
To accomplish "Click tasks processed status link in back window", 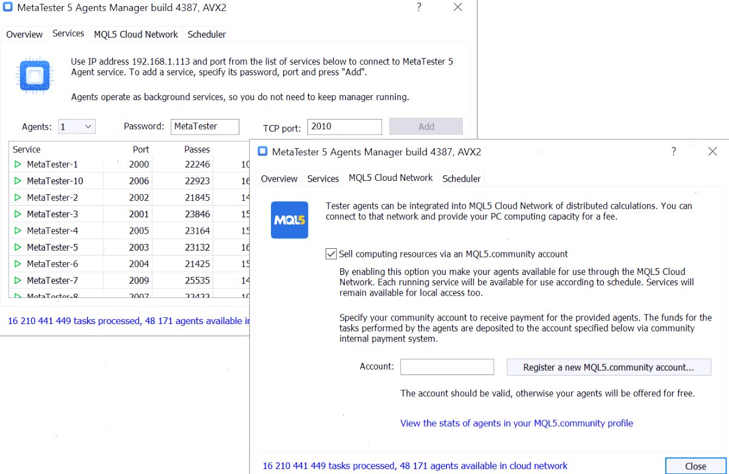I will 128,321.
